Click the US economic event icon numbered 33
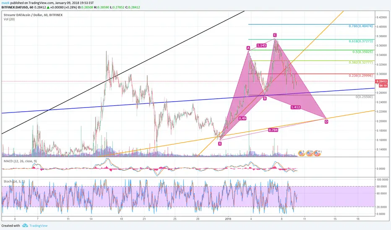 (310, 153)
